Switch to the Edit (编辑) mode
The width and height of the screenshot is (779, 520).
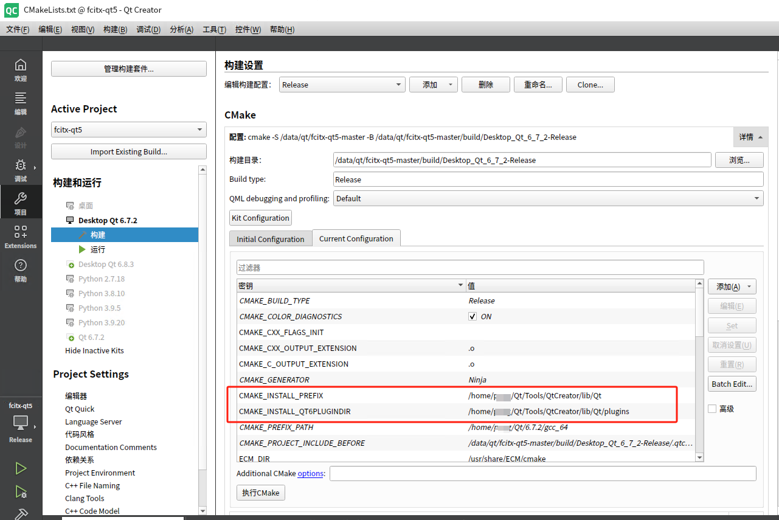tap(21, 103)
